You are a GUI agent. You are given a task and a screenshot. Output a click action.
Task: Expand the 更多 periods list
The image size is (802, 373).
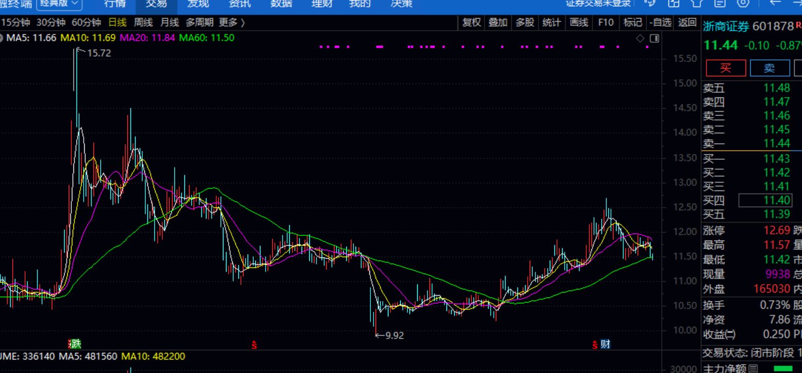(x=232, y=23)
